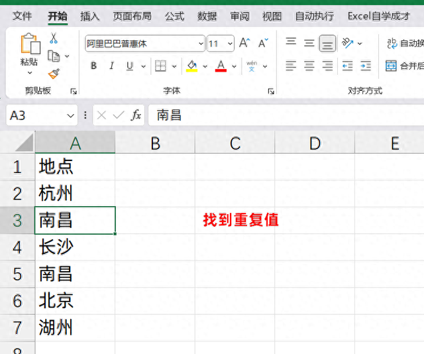Decrease indent
This screenshot has width=424, height=354.
point(347,66)
